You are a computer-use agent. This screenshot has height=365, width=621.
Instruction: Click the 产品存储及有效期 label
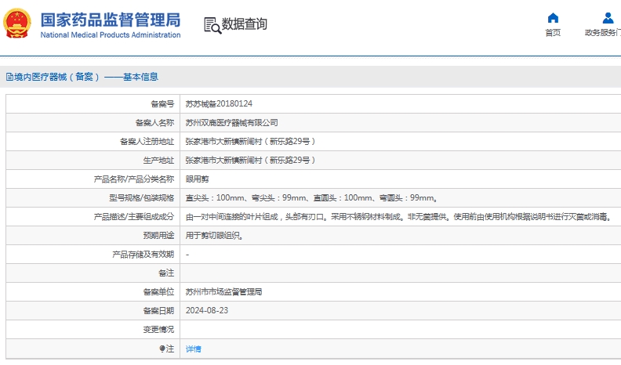[x=143, y=255]
